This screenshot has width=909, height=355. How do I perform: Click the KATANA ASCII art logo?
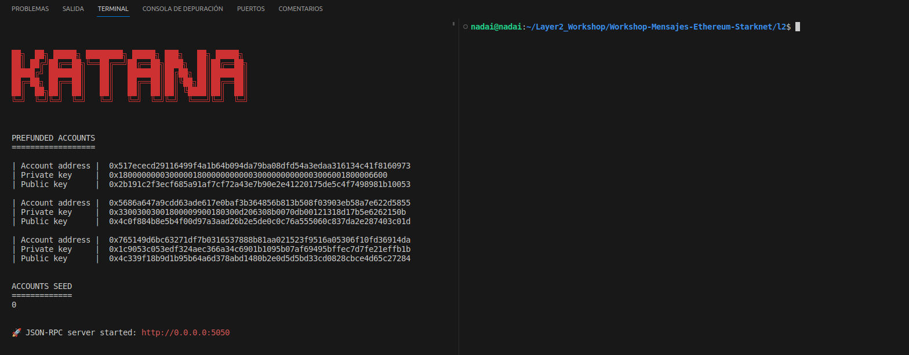click(130, 76)
